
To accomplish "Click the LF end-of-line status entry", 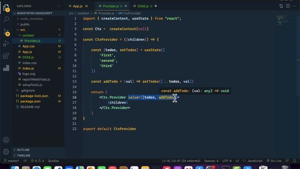I will pyautogui.click(x=237, y=161).
